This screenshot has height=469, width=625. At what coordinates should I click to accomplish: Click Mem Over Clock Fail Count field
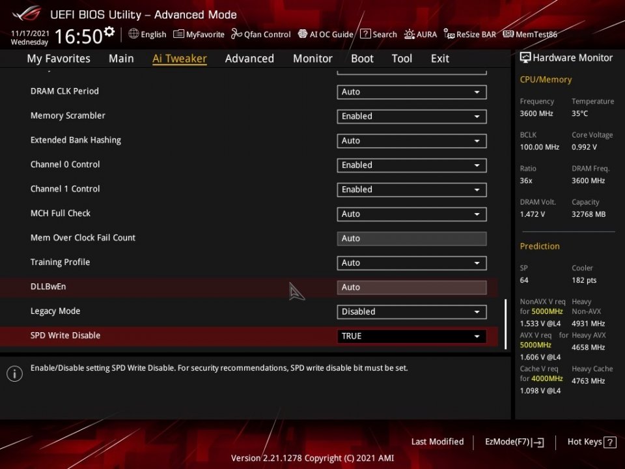click(x=411, y=238)
